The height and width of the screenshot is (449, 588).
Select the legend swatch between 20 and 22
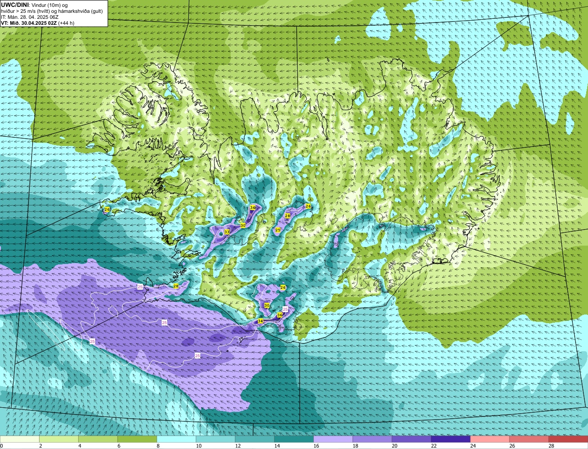[412, 439]
